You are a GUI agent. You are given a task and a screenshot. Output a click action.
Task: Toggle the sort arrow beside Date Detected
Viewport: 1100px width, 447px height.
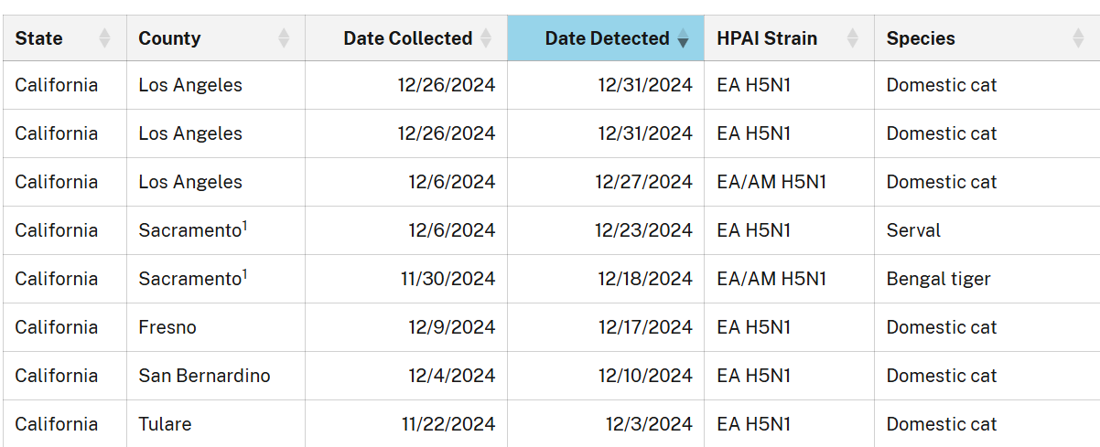(683, 38)
